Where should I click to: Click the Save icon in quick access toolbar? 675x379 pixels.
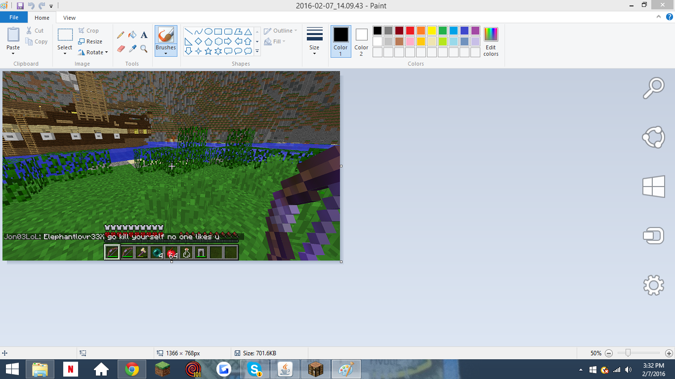(x=20, y=6)
